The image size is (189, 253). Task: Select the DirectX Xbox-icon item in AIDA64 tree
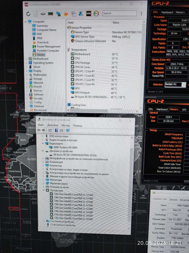[35, 87]
